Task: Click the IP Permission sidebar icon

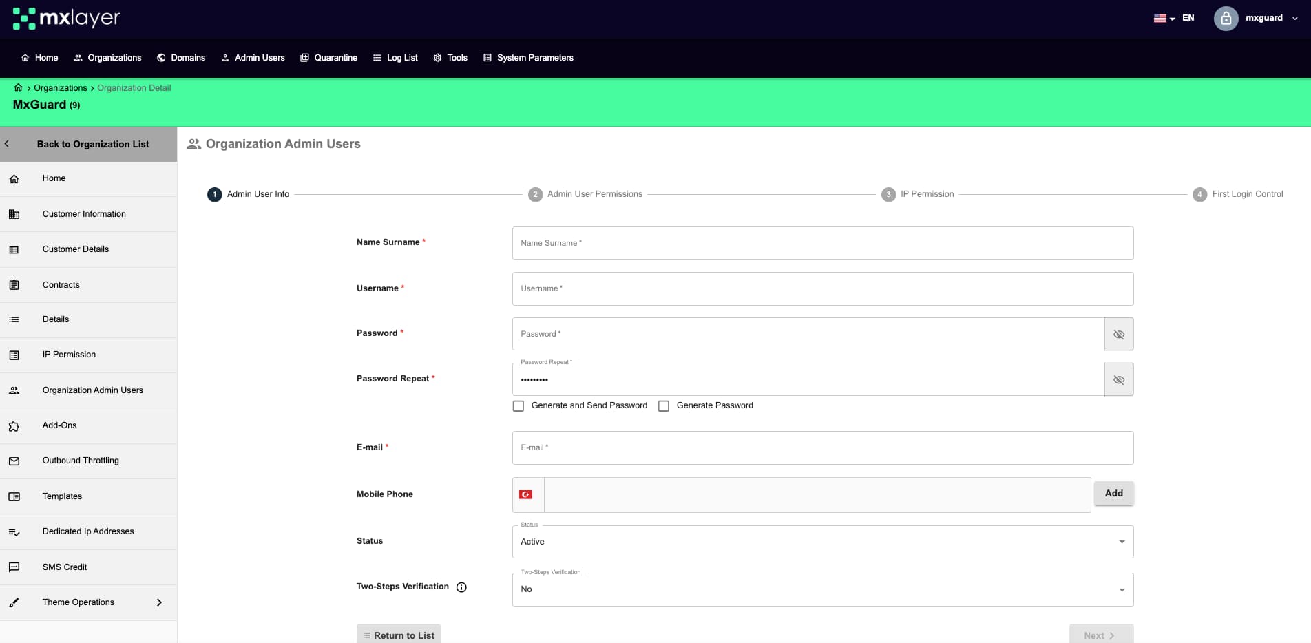Action: click(x=14, y=355)
